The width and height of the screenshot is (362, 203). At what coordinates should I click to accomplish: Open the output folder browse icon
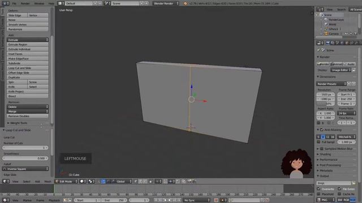coord(354,183)
